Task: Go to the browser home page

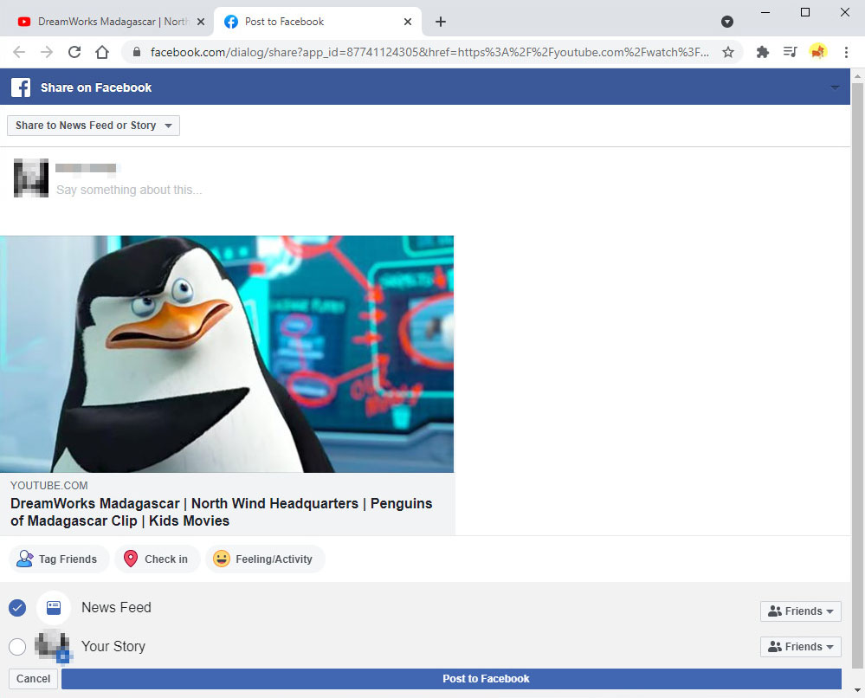Action: (x=102, y=52)
